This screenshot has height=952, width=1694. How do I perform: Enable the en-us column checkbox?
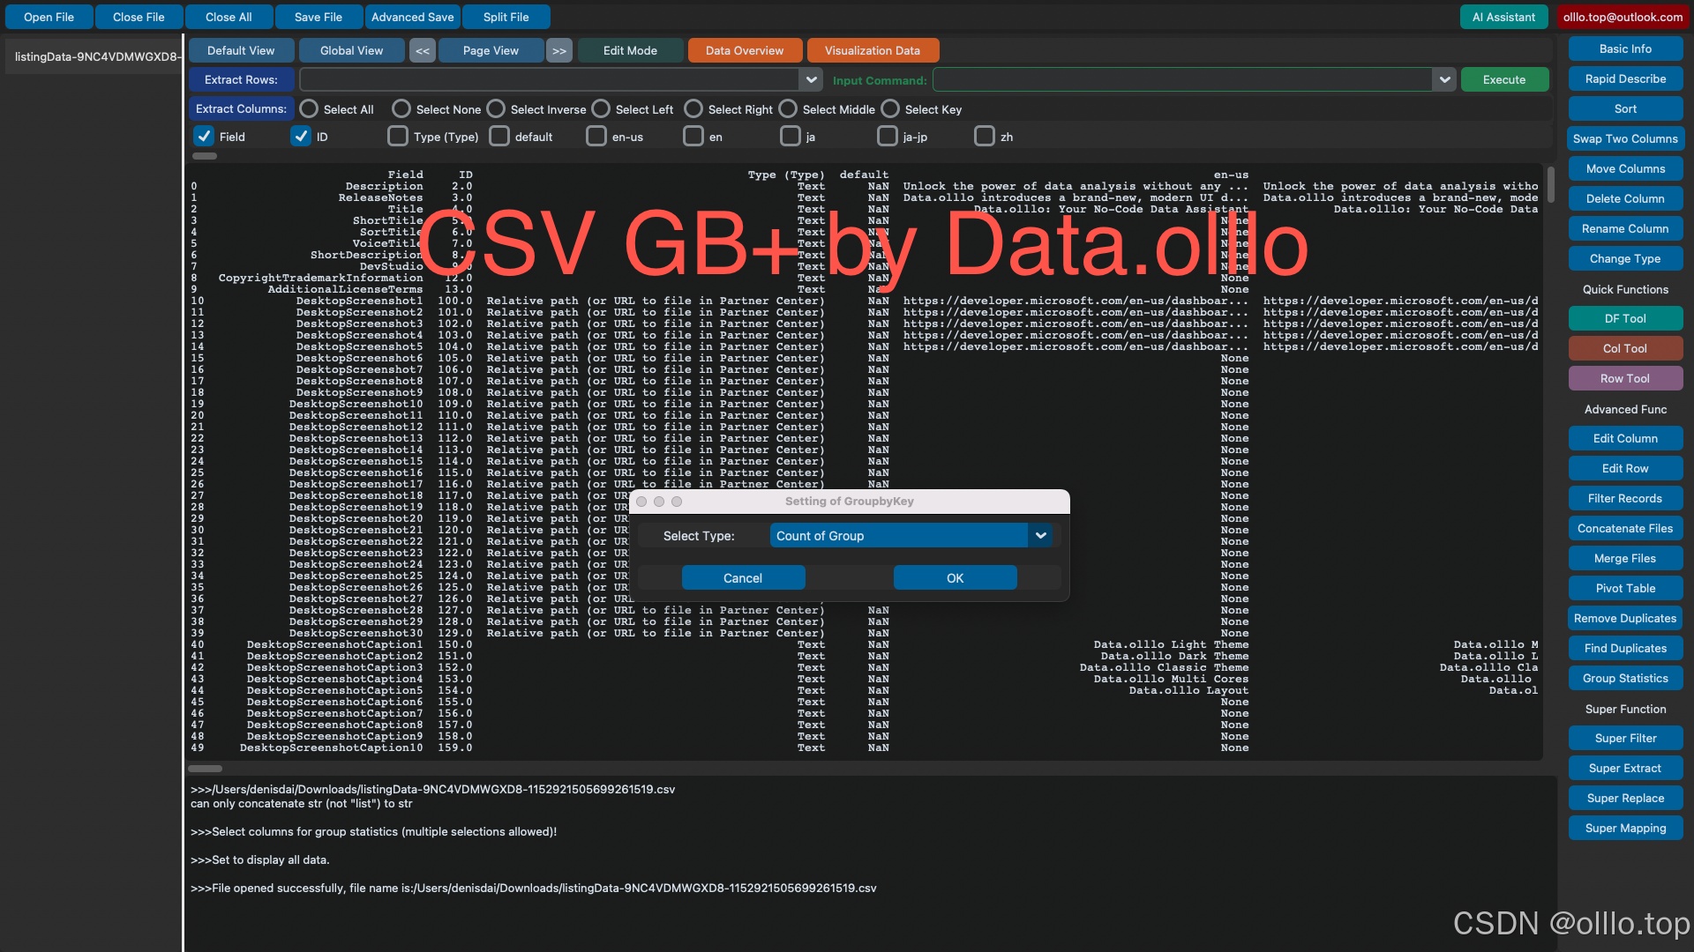[596, 137]
